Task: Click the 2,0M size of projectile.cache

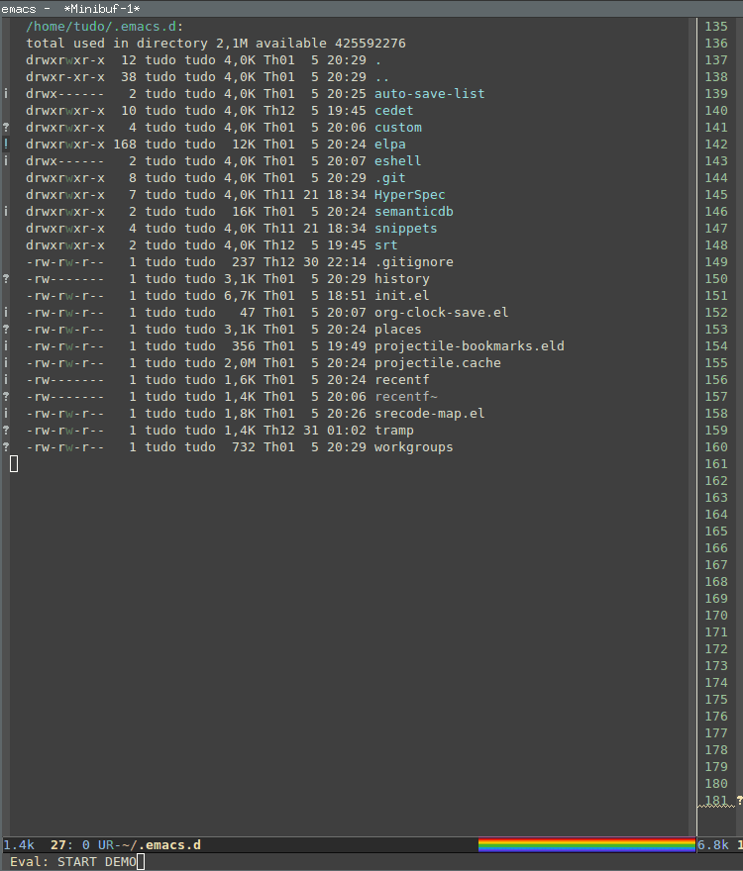Action: pos(240,362)
